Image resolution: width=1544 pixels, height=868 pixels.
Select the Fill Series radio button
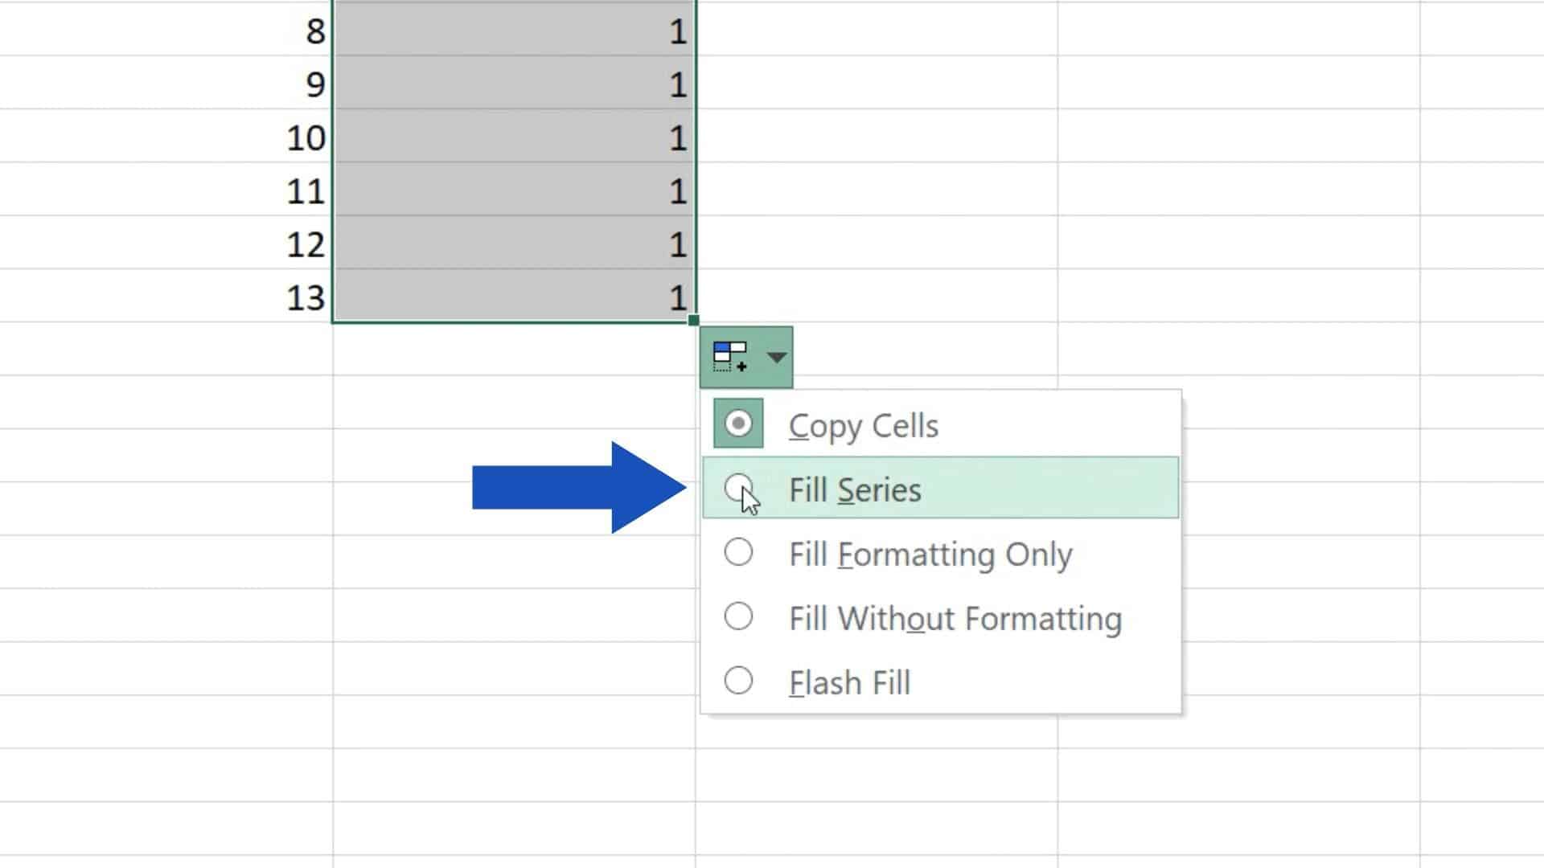click(739, 487)
